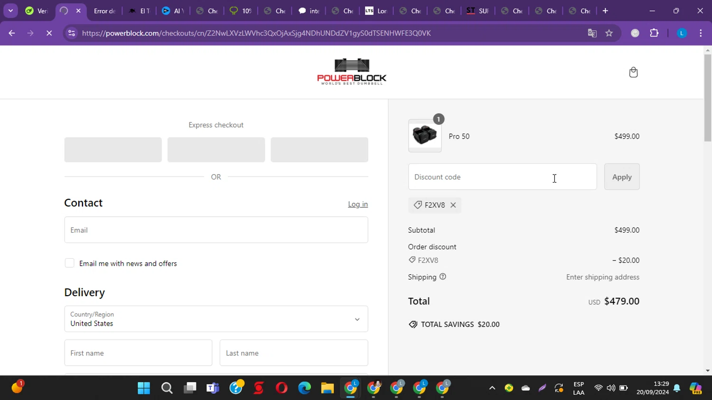Switch to the 'Veri' first tab

pos(37,10)
